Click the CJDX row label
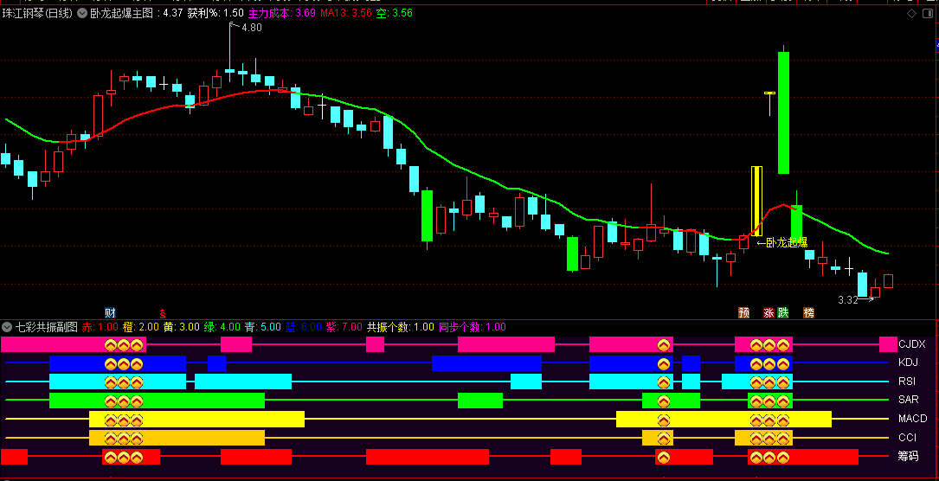 coord(912,344)
